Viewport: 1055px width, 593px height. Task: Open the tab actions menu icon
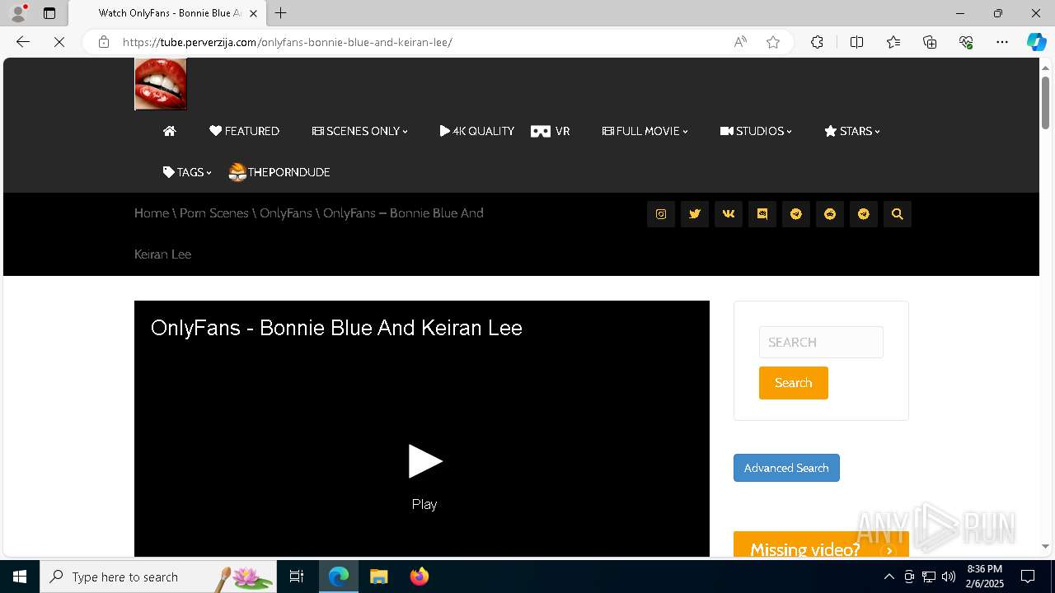click(49, 13)
